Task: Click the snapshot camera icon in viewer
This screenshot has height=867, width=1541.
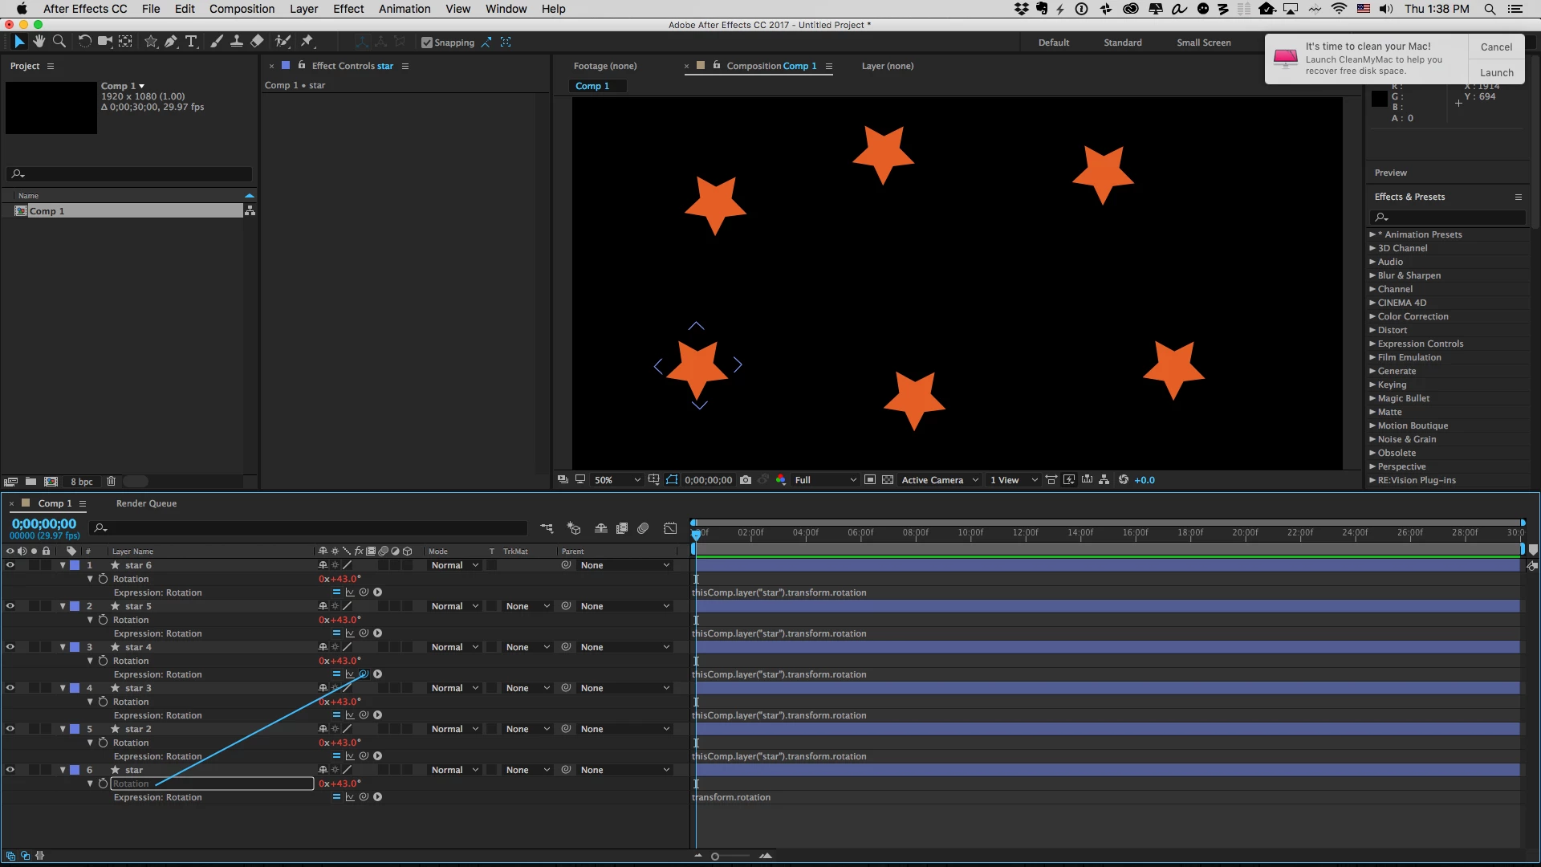Action: coord(746,480)
